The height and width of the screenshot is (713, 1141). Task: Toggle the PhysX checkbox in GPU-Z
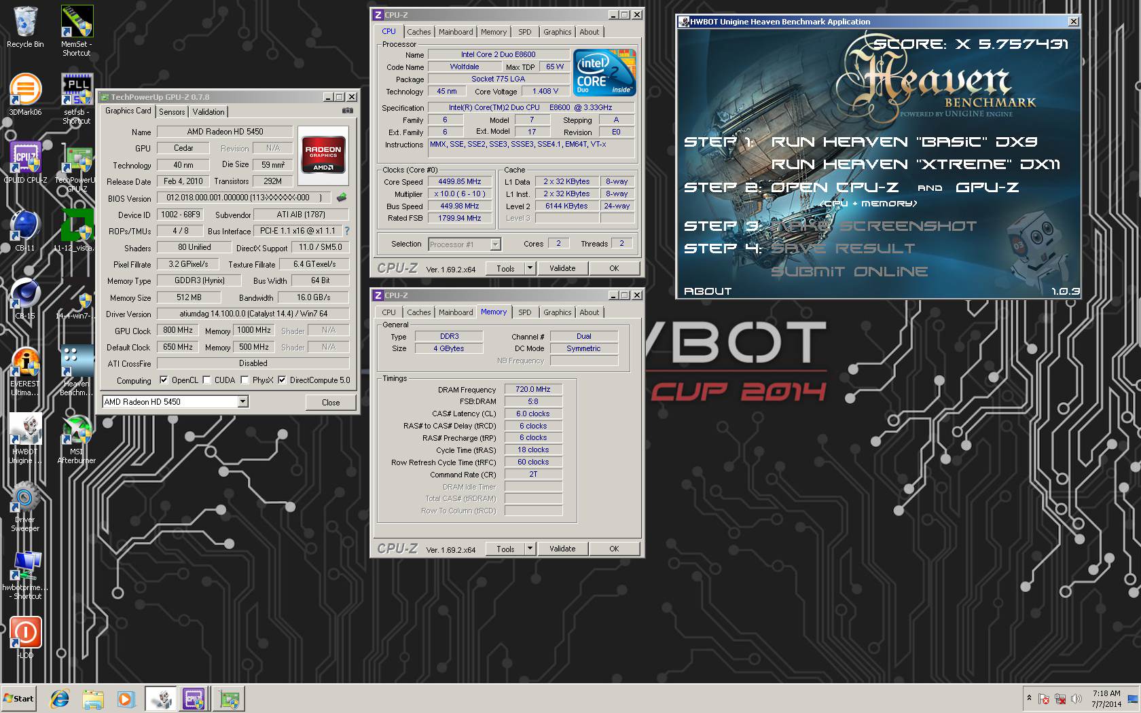[244, 380]
